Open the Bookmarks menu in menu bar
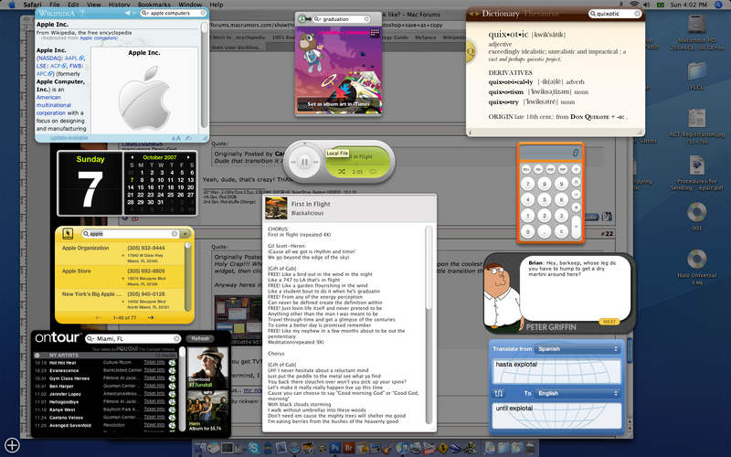 point(154,5)
